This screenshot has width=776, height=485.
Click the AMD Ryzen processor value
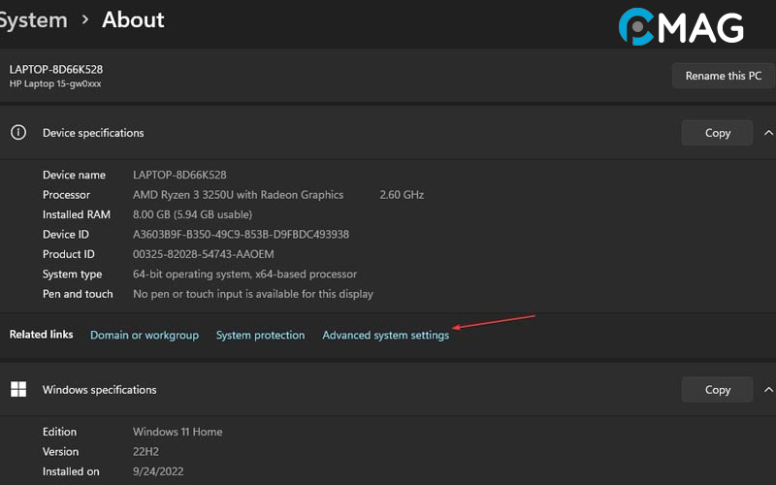tap(238, 194)
